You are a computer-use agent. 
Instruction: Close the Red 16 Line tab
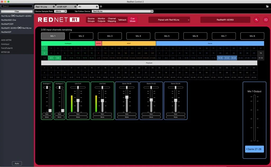(x=53, y=7)
